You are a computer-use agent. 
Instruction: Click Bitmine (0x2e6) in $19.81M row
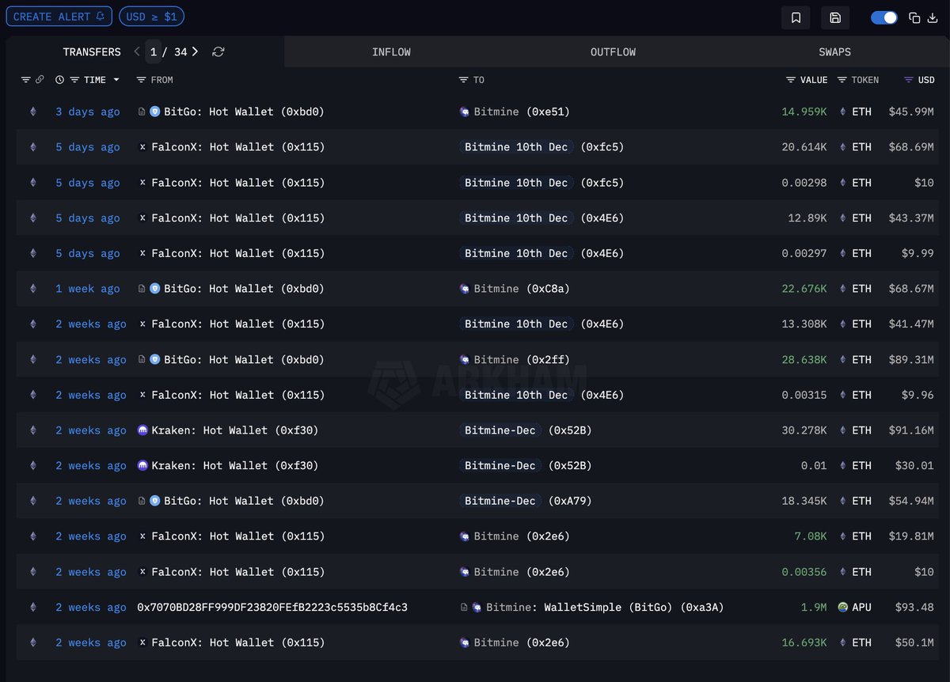click(x=522, y=536)
